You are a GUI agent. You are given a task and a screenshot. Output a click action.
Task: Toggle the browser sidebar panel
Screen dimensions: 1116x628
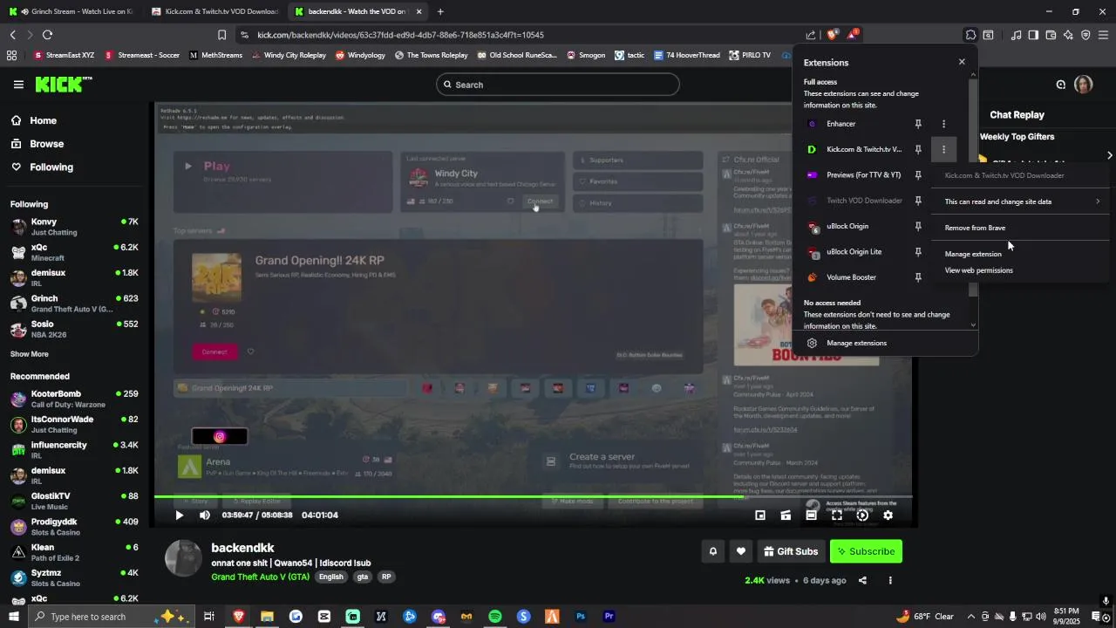(1033, 35)
